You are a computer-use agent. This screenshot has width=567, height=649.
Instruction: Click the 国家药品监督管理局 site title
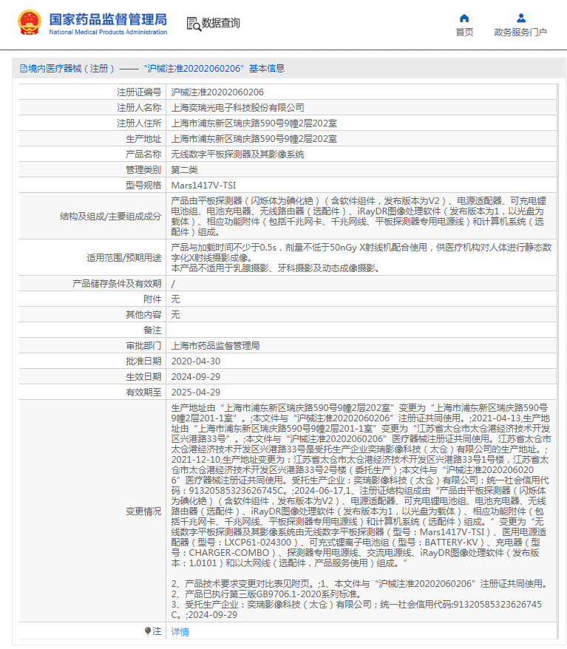pyautogui.click(x=108, y=19)
